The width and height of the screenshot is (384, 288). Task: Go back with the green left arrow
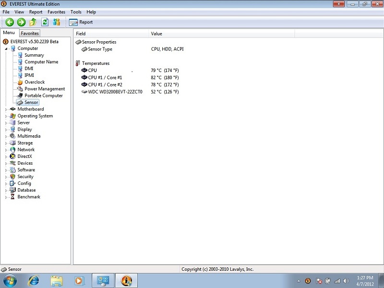tap(10, 22)
